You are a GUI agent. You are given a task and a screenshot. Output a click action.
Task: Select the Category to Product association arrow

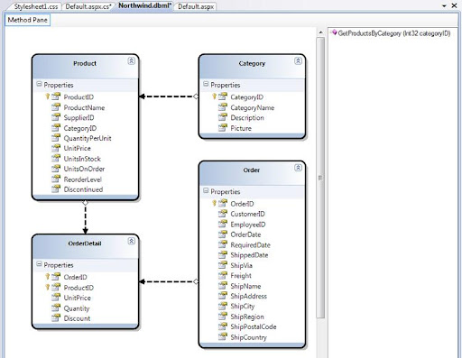(169, 96)
